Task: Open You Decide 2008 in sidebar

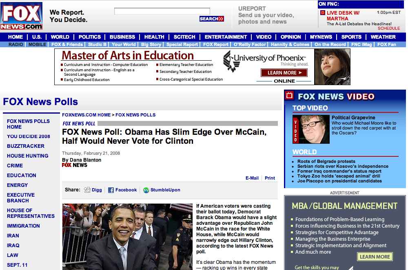Action: click(x=29, y=136)
